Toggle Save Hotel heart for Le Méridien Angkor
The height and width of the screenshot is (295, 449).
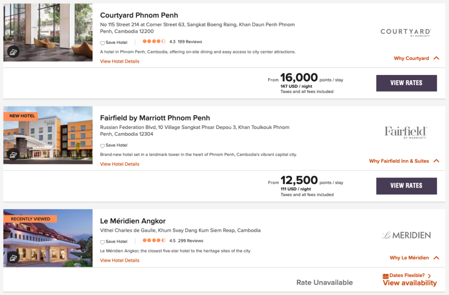click(x=103, y=242)
